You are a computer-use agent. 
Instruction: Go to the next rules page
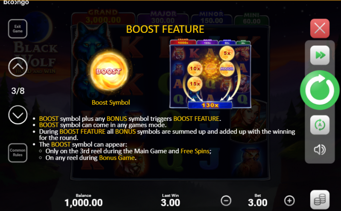point(18,115)
